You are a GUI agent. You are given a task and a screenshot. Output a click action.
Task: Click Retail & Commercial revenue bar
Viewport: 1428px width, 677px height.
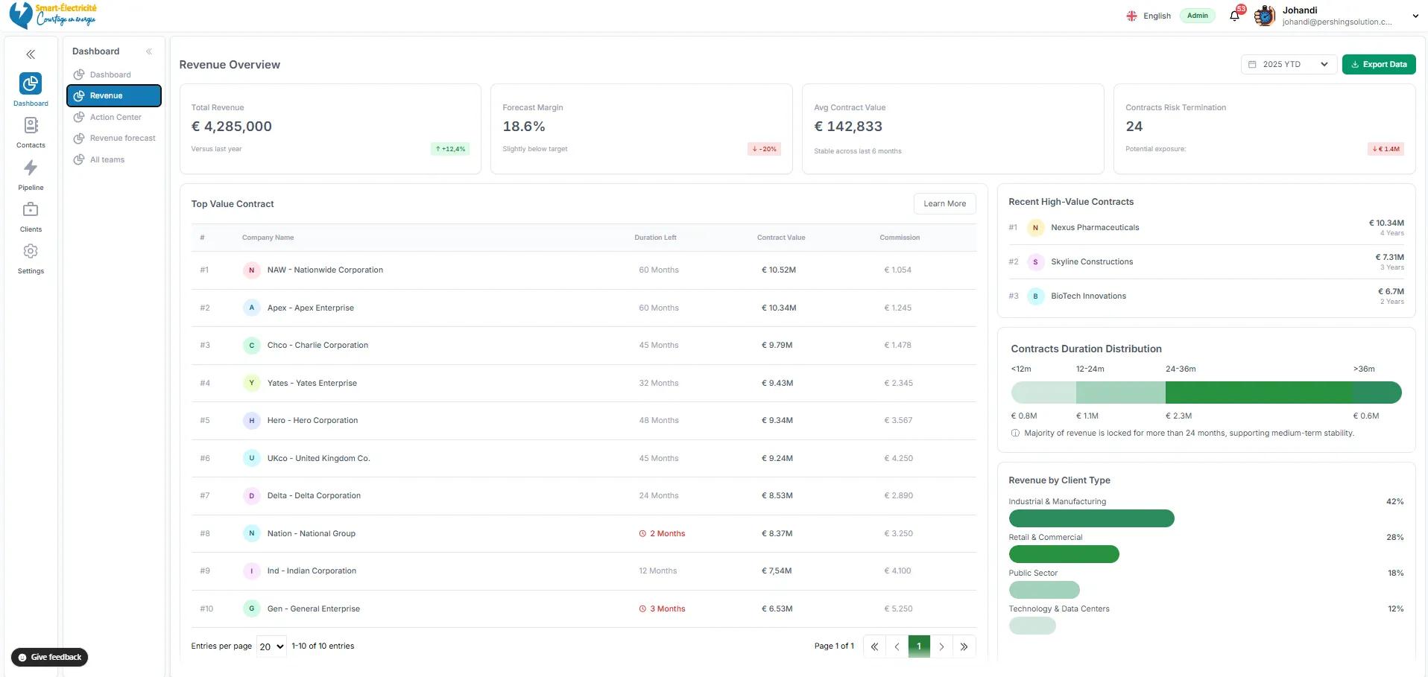click(1064, 554)
